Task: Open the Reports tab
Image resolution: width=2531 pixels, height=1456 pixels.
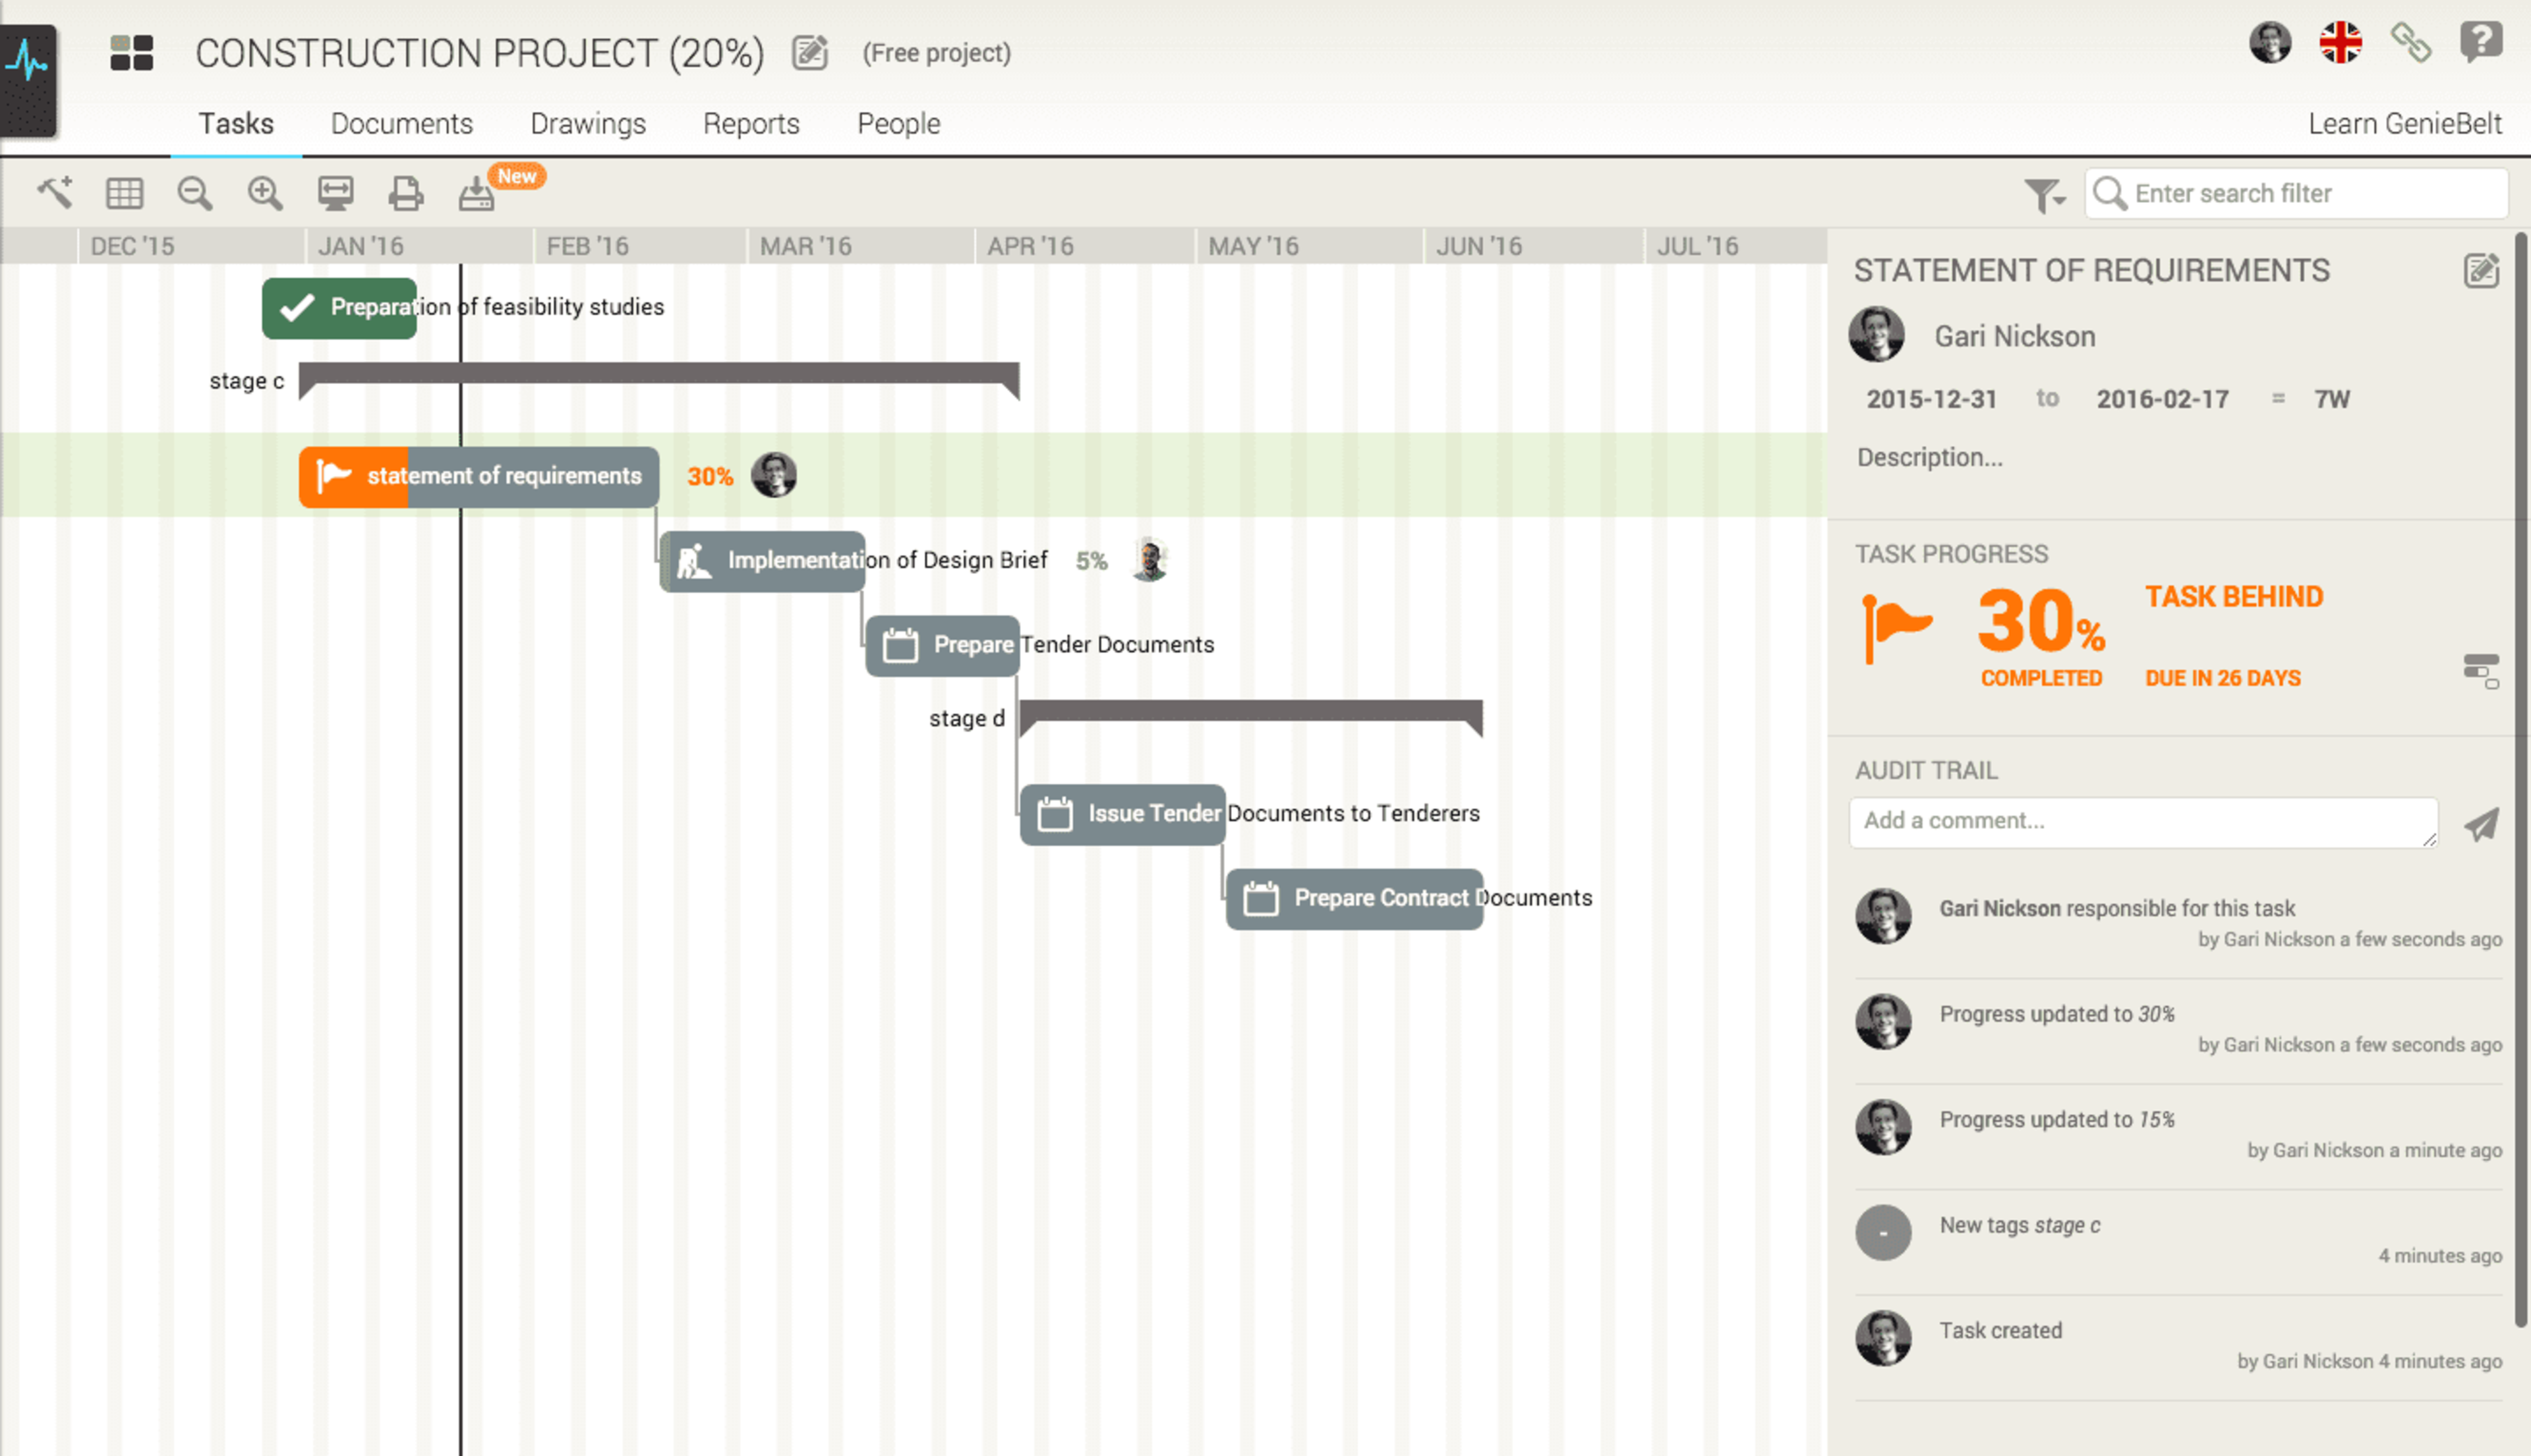Action: 750,123
